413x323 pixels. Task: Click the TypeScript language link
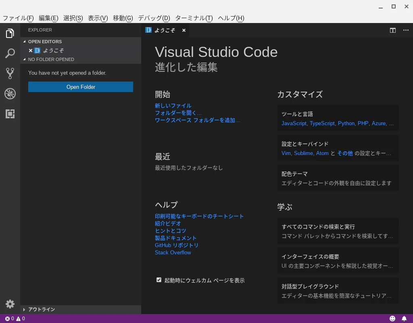322,124
